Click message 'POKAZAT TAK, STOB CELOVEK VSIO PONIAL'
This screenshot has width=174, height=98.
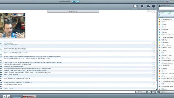pyautogui.click(x=15, y=49)
